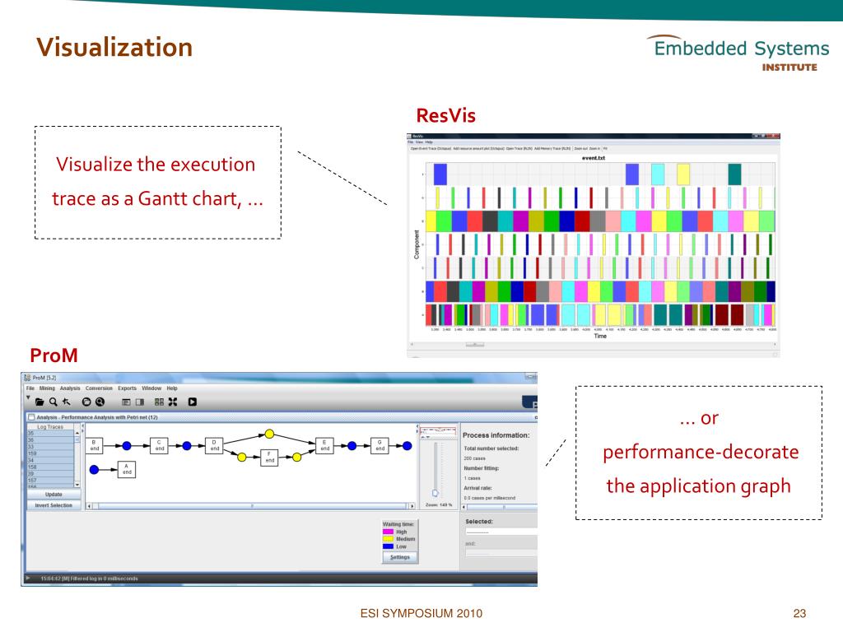Click the open folder icon in ProM toolbar
Screen dimensions: 843x632
pos(40,402)
